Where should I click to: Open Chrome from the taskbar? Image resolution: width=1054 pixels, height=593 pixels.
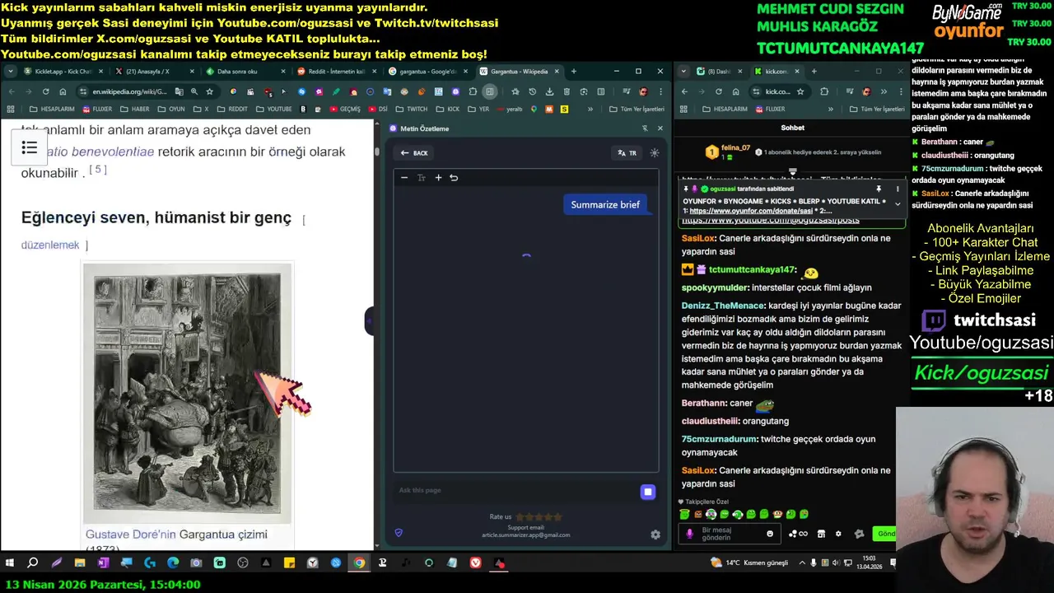(x=359, y=563)
